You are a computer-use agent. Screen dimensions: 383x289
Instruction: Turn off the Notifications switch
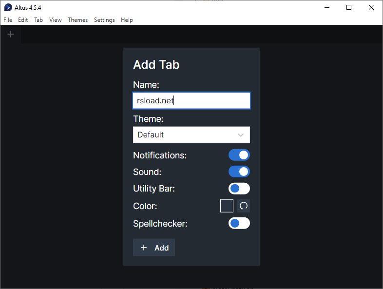239,155
